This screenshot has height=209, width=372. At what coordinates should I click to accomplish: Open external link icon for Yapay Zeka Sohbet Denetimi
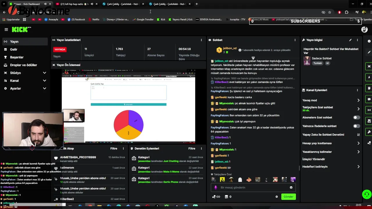(x=358, y=135)
